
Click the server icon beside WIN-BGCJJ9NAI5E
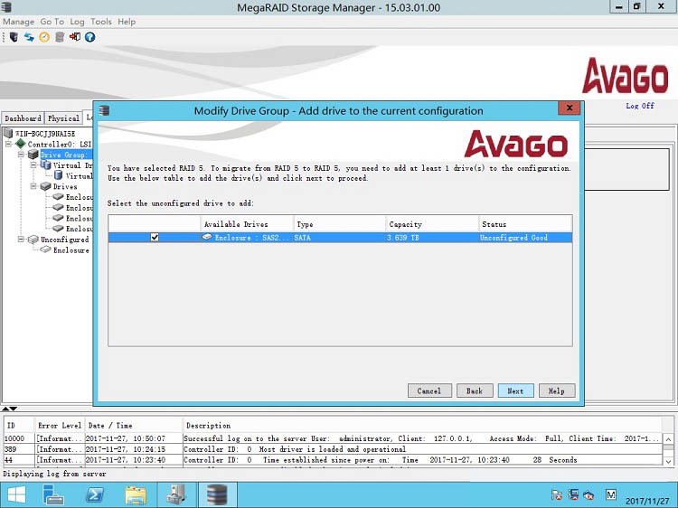8,133
